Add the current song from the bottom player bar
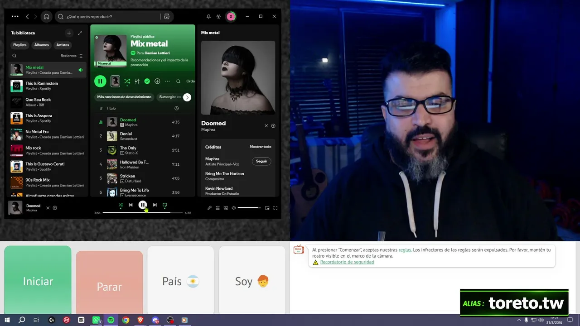 tap(55, 208)
